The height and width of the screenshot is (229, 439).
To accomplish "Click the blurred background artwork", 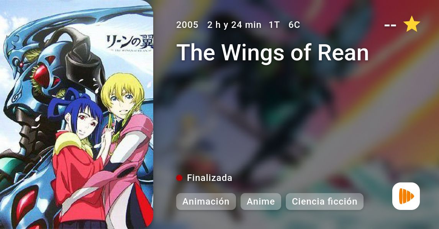I will [280, 117].
